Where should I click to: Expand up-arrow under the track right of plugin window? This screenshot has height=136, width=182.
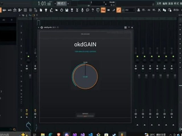(137, 125)
